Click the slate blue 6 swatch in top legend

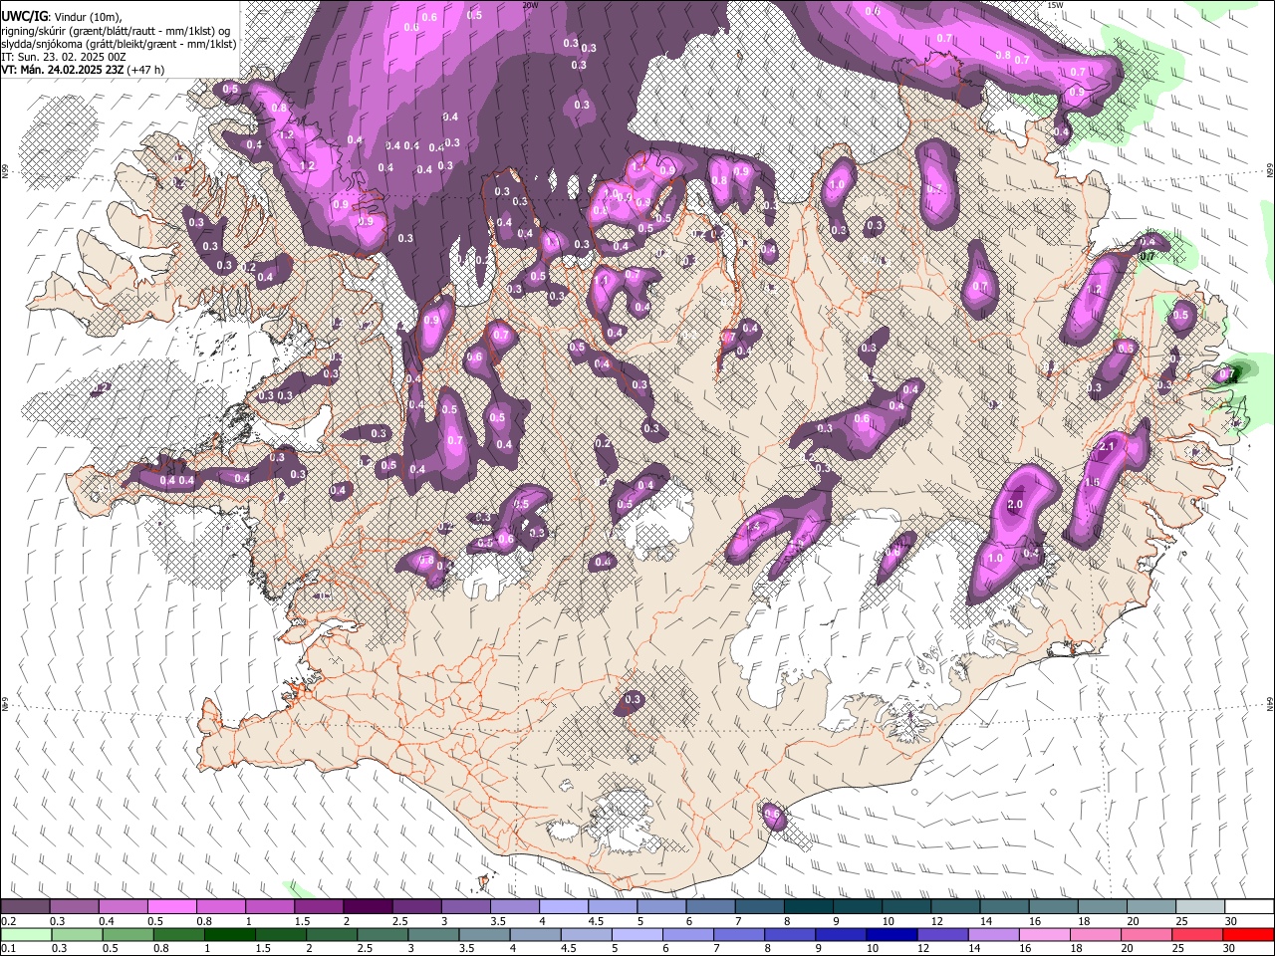[x=709, y=907]
